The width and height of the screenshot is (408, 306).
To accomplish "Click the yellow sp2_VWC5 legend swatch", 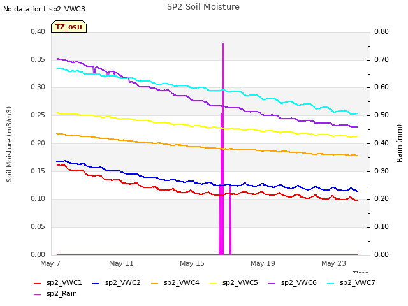I will [x=214, y=283].
